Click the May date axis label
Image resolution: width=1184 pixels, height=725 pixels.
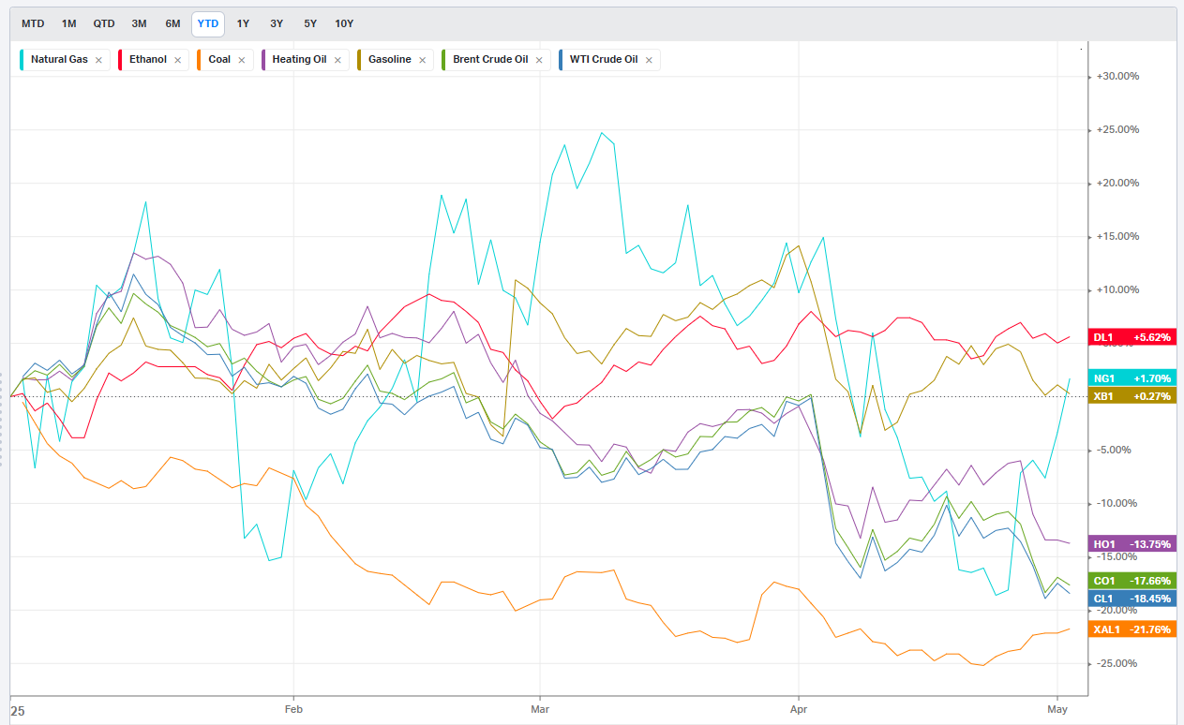pyautogui.click(x=1057, y=710)
